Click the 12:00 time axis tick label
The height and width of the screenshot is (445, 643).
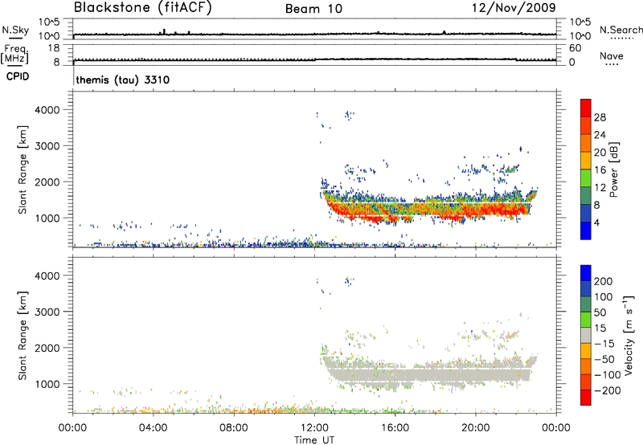pyautogui.click(x=314, y=428)
